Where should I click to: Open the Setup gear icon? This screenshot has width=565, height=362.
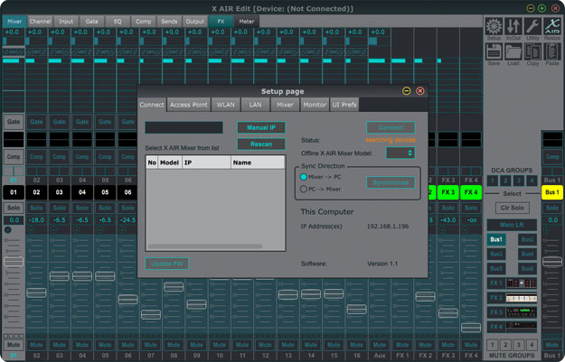point(494,26)
